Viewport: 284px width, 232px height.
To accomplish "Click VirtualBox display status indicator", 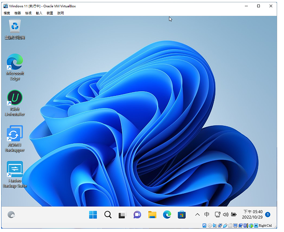I will (x=235, y=225).
